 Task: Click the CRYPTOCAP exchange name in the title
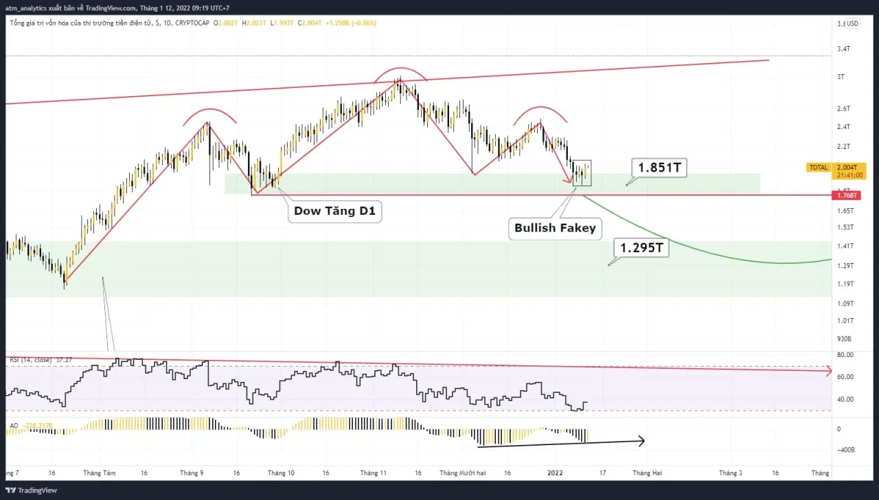pos(191,23)
